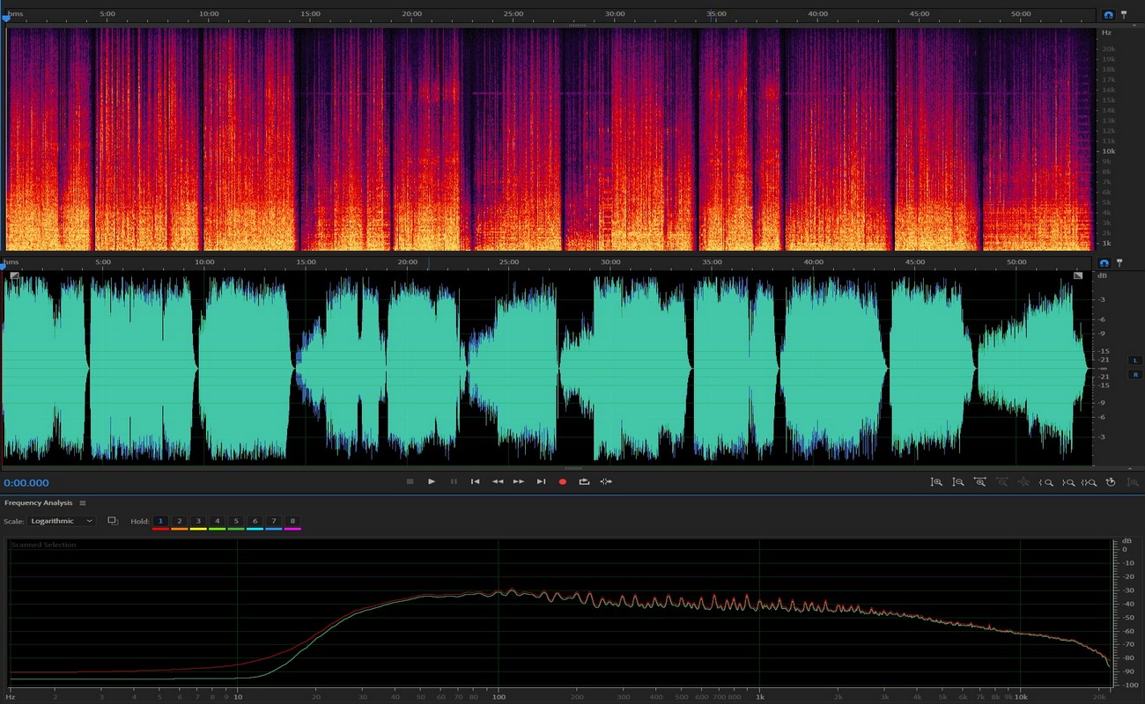The width and height of the screenshot is (1145, 704).
Task: Click the waveform's top-left corner icon
Action: (14, 275)
